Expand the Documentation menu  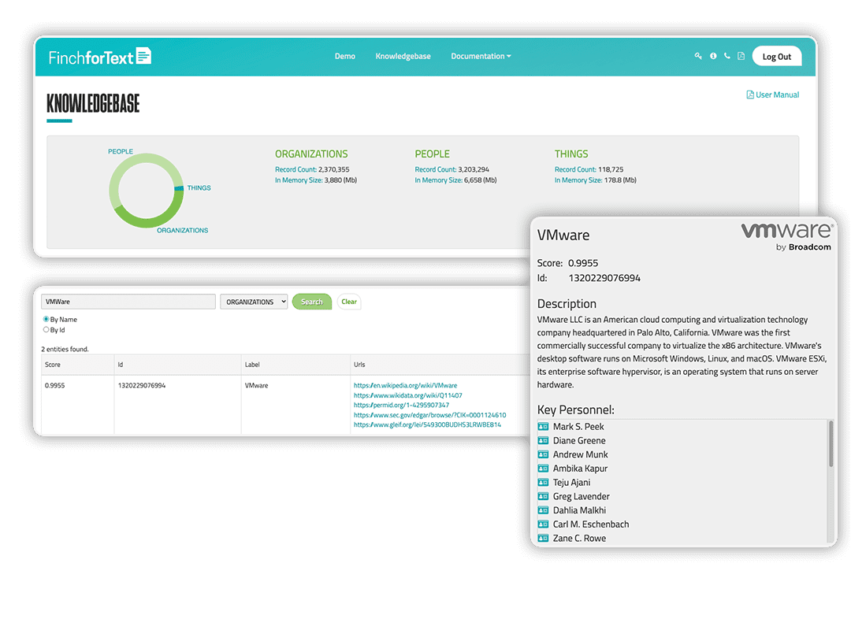pyautogui.click(x=481, y=56)
